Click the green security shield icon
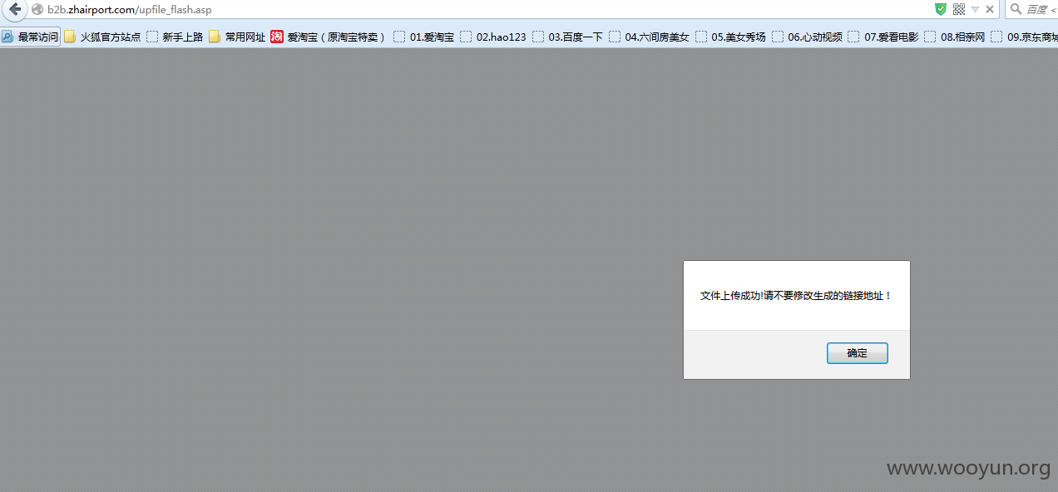 941,9
